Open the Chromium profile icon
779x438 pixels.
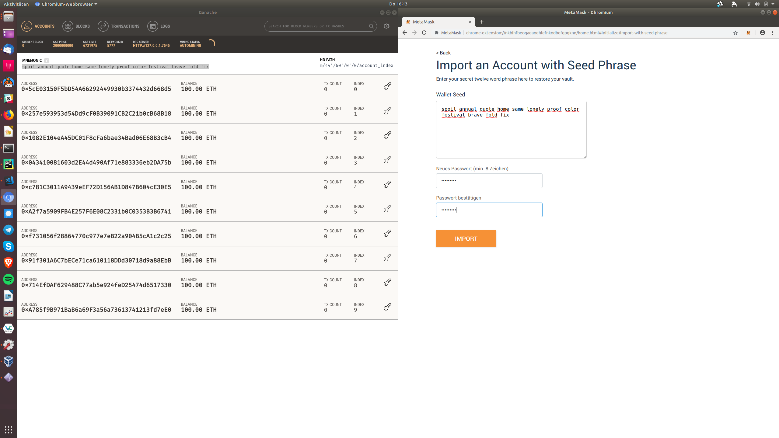[763, 33]
